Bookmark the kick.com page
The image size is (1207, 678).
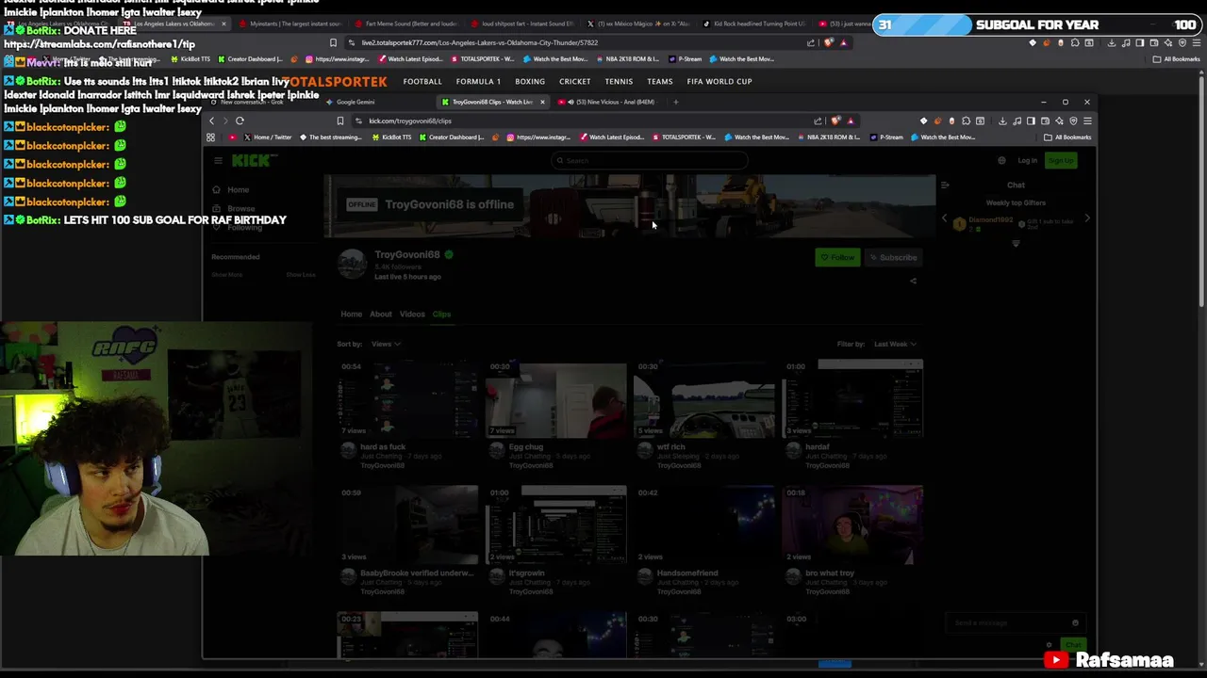click(340, 121)
